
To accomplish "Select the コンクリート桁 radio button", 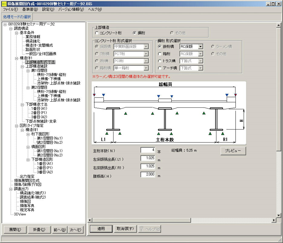I will 97,33.
